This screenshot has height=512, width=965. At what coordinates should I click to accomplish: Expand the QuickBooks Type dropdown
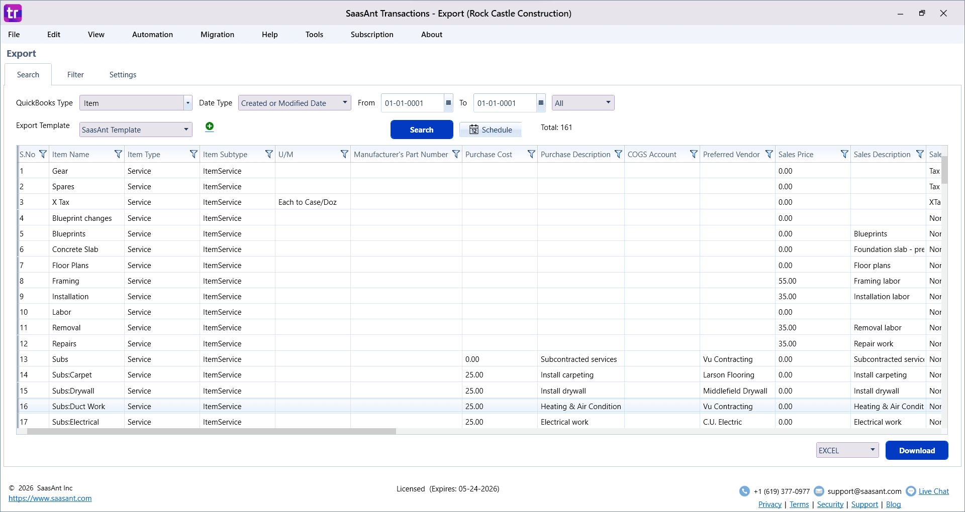[188, 103]
